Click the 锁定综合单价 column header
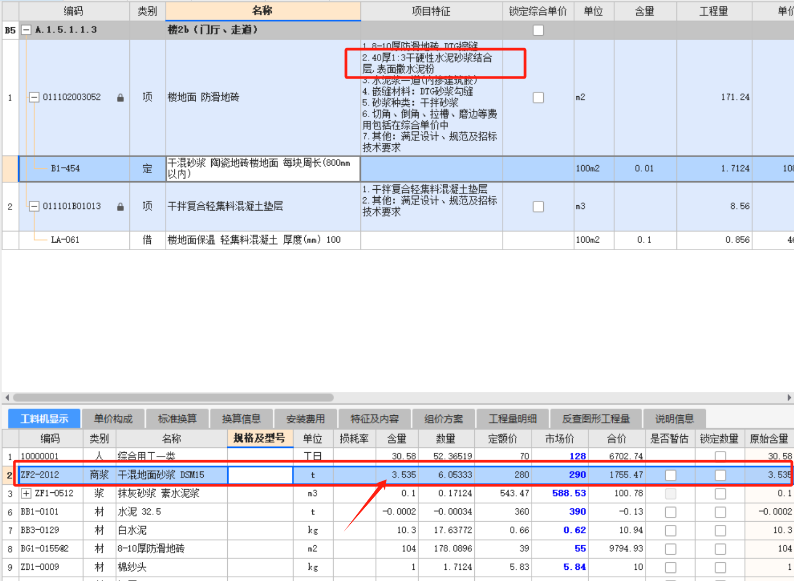The image size is (794, 581). 538,11
